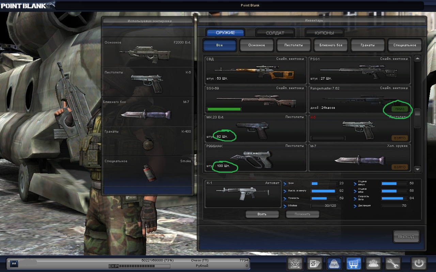Screen dimensions: 436x272
Task: Open the shopping cart shop icon
Action: coord(354,263)
